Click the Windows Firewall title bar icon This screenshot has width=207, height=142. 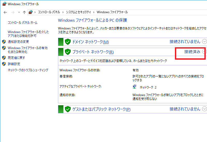(4, 4)
